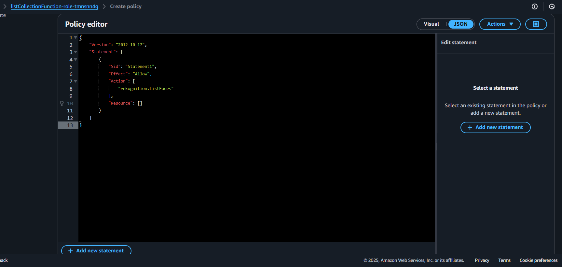Screen dimensions: 562x267
Task: Click Add new statement below the editor
Action: click(x=96, y=250)
